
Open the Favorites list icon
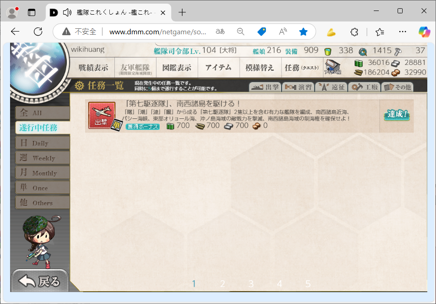click(x=380, y=32)
